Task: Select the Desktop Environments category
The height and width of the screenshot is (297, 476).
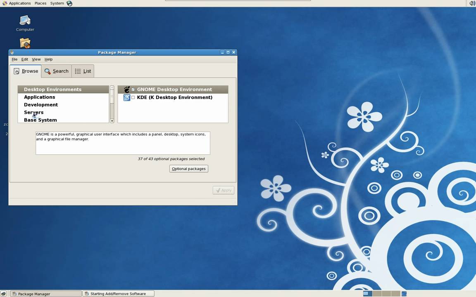Action: [63, 90]
